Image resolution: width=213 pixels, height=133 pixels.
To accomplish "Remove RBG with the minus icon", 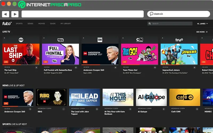I will 64,109.
